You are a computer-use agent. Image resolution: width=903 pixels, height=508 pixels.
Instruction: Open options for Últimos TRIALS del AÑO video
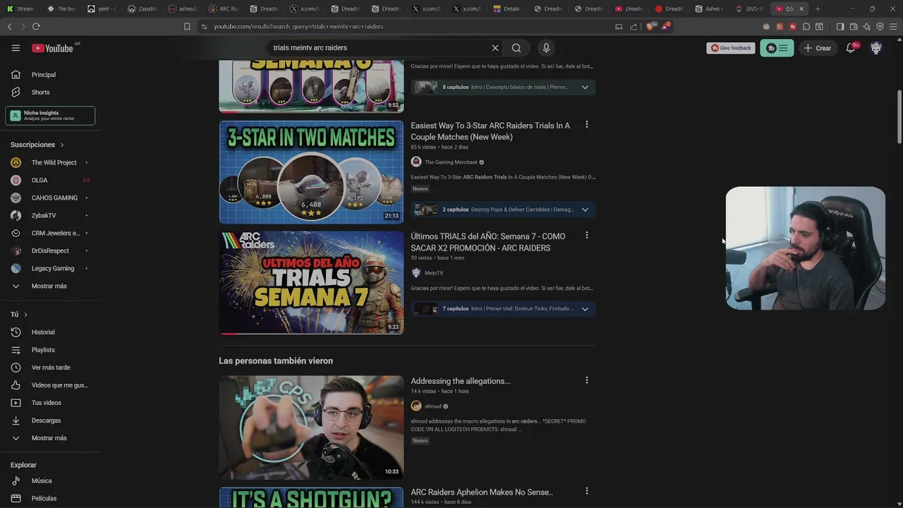(586, 235)
